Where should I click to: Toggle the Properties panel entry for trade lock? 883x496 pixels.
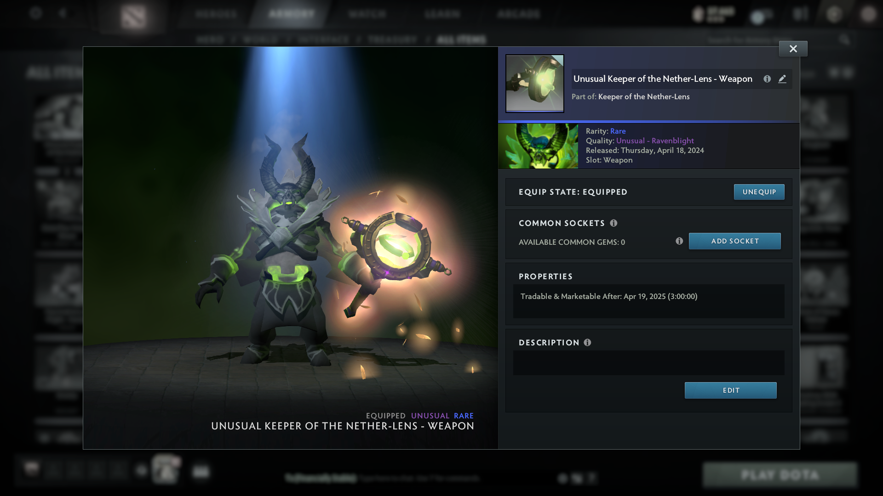(609, 296)
